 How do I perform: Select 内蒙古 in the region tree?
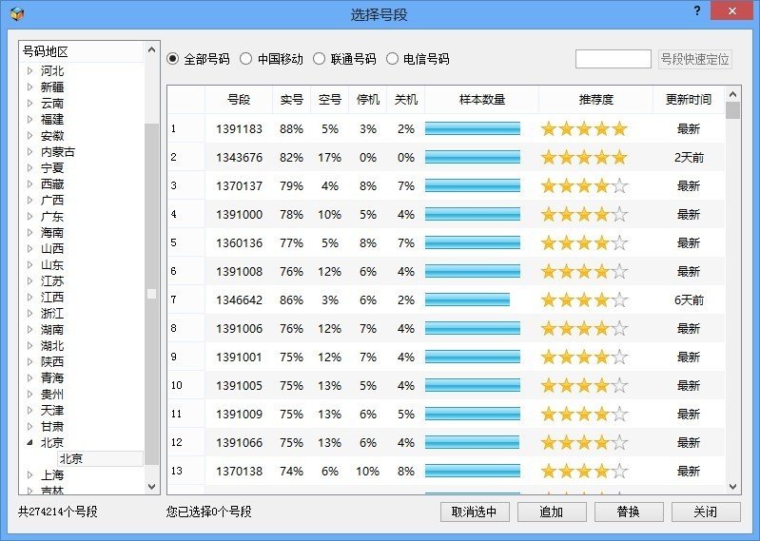coord(58,151)
